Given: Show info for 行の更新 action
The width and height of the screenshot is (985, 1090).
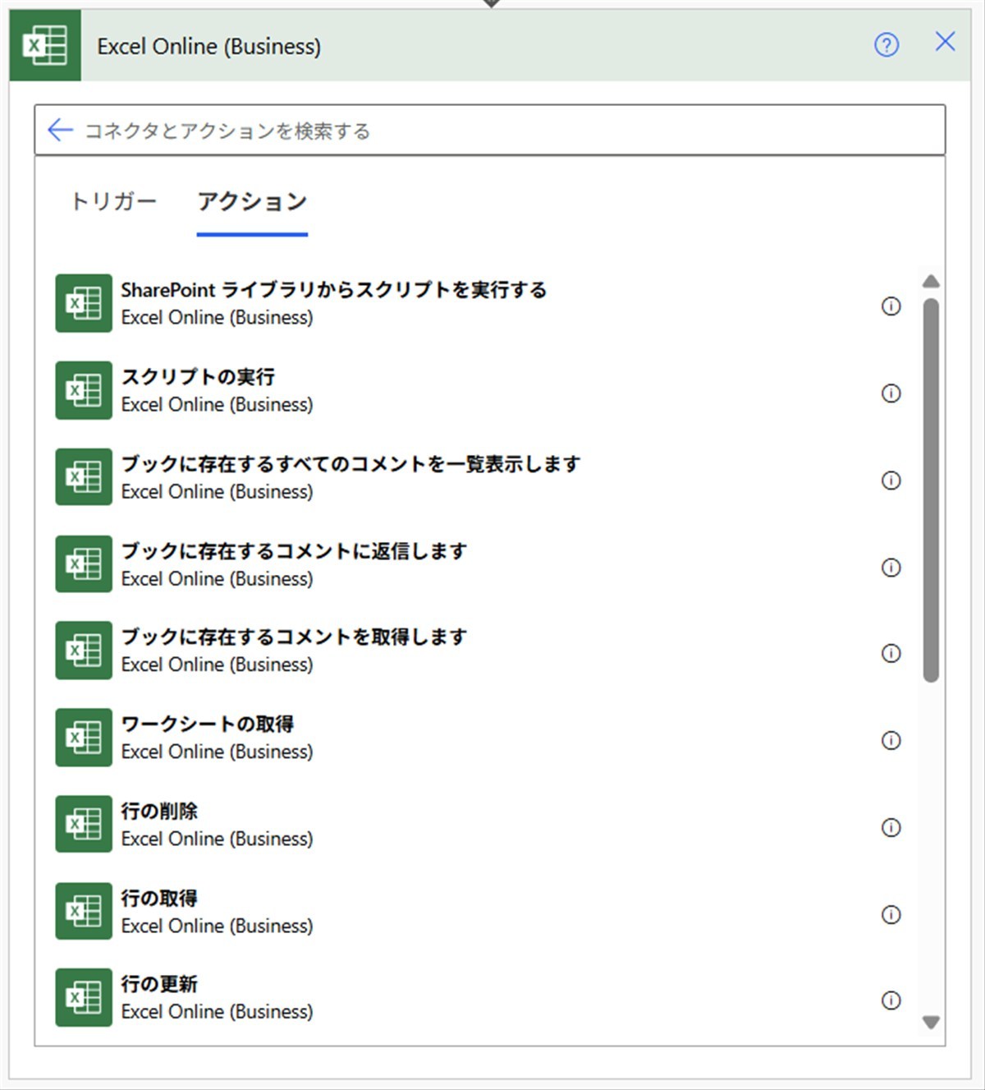Looking at the screenshot, I should [891, 1000].
